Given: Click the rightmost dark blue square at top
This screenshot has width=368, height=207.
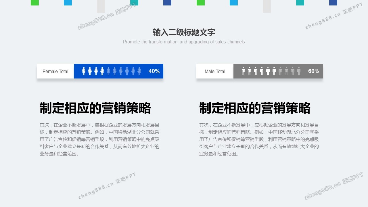Looking at the screenshot, I should pos(333,3).
